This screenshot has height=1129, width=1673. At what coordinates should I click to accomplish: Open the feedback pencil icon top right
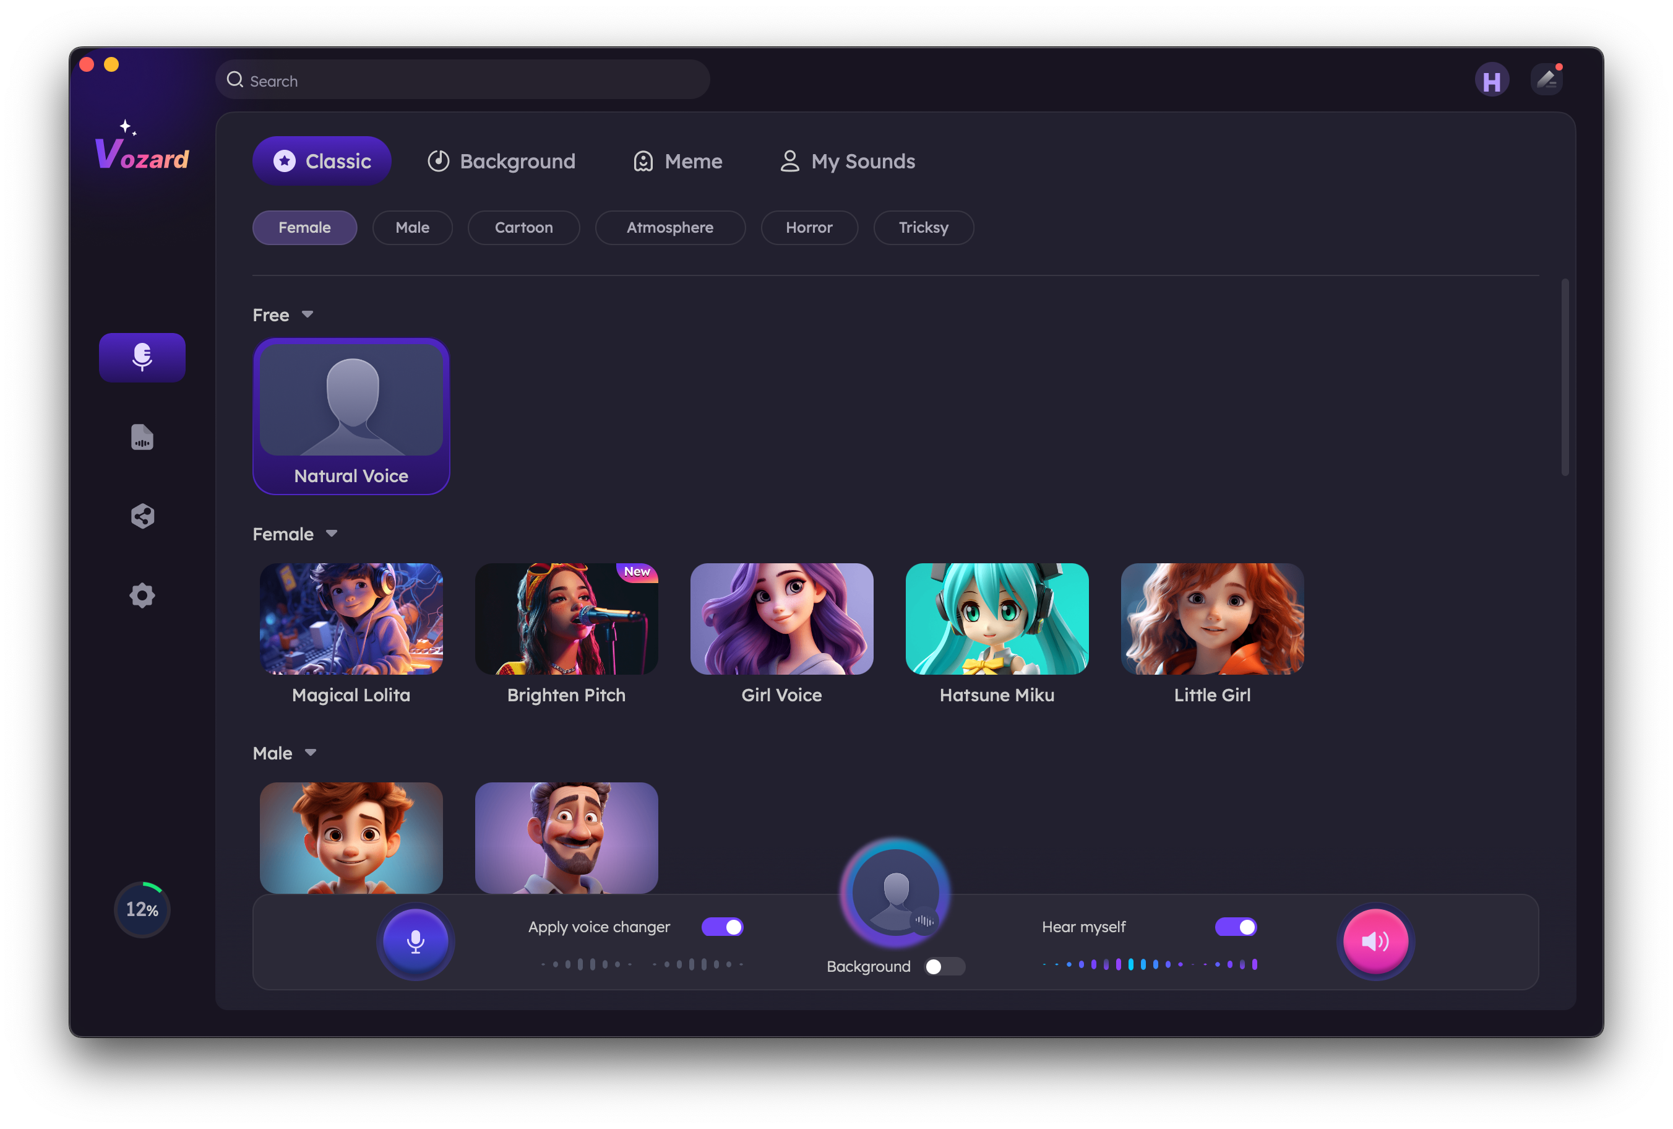1546,80
